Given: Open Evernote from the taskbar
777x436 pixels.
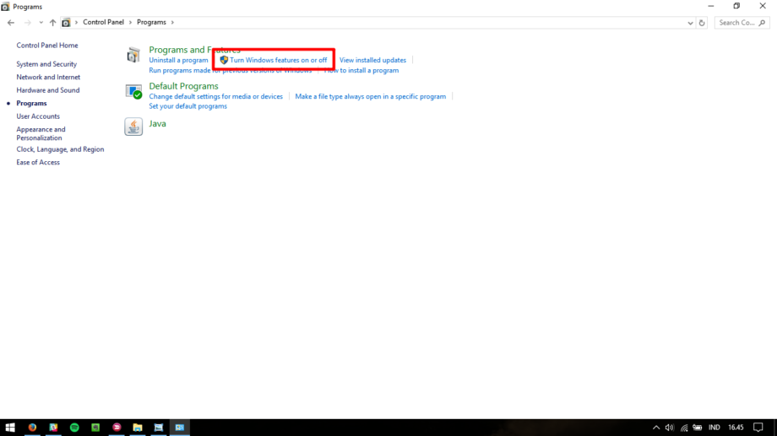Looking at the screenshot, I should (x=95, y=428).
